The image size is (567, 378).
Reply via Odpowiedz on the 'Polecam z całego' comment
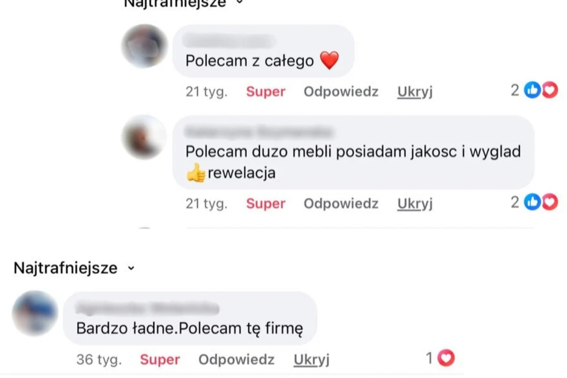[341, 91]
